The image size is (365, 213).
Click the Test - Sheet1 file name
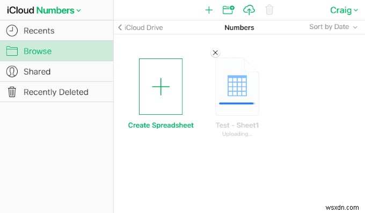pos(237,125)
